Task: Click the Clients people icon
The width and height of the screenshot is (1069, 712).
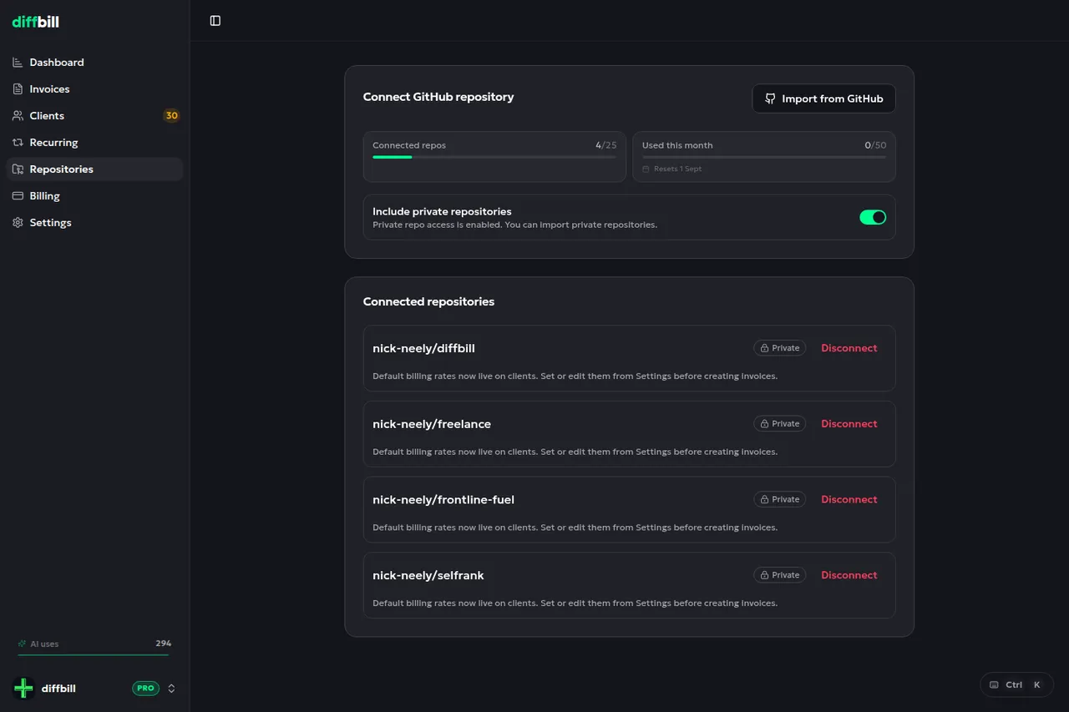Action: 18,116
